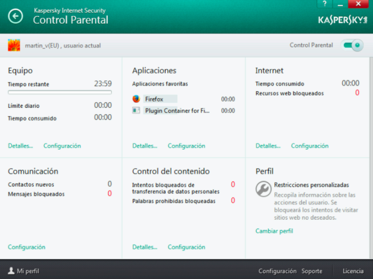
Task: Click the 23:59 remaining time value
Action: (103, 83)
